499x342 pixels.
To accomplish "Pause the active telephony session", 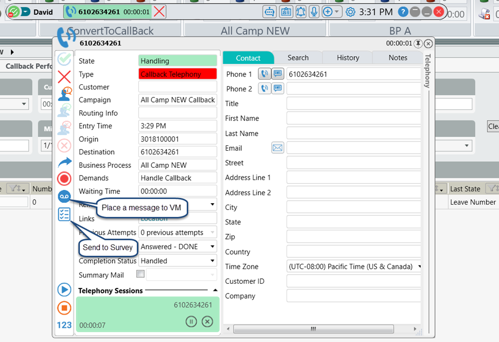I will (x=191, y=322).
